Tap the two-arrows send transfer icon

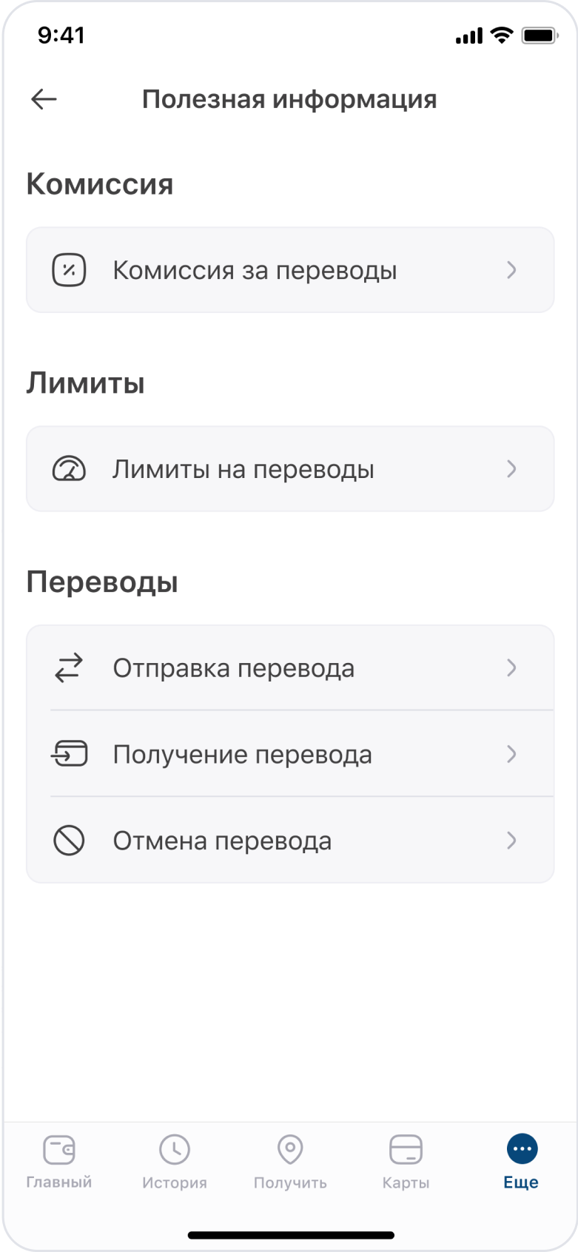click(x=69, y=668)
